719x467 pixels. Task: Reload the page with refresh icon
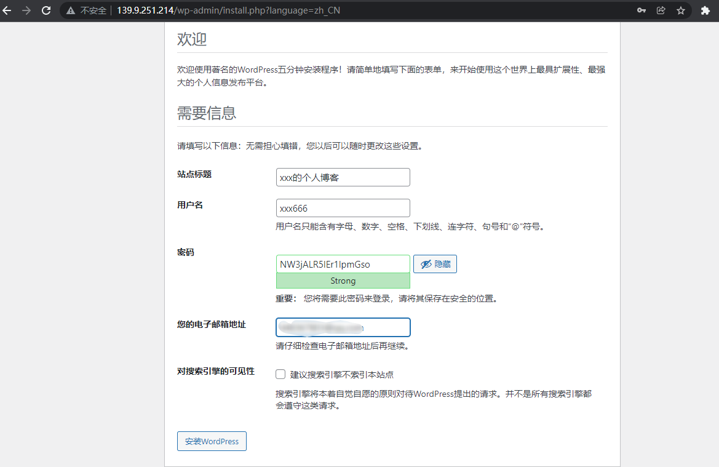tap(46, 10)
